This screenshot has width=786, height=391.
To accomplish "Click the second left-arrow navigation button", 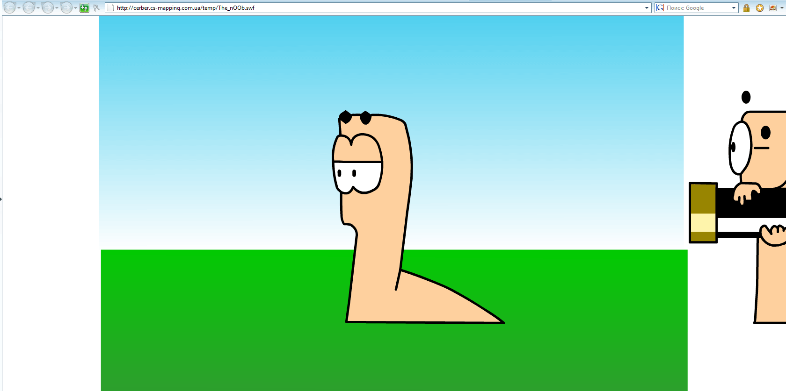I will (x=29, y=7).
